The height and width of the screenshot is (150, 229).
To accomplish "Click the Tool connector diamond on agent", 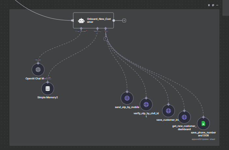I will click(106, 28).
